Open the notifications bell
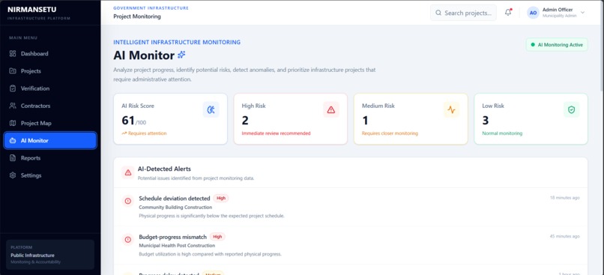This screenshot has width=604, height=275. (x=508, y=12)
